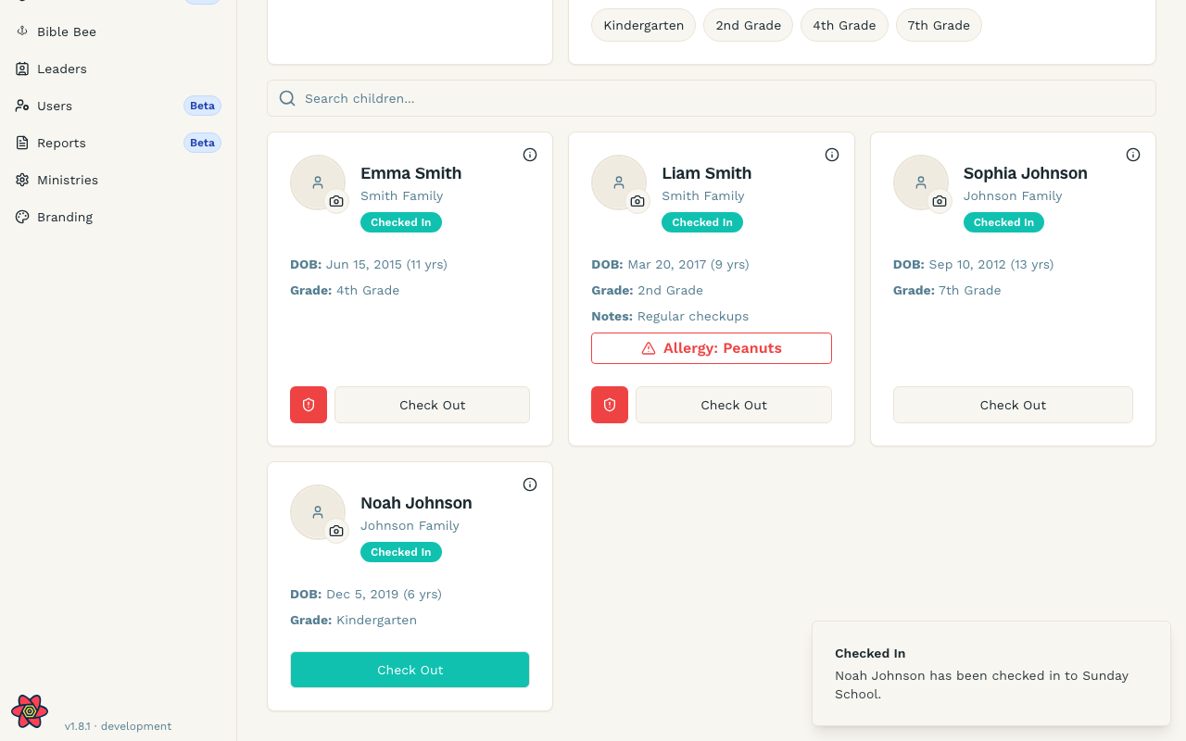
Task: Open info icon on Noah Johnson card
Action: [x=530, y=484]
